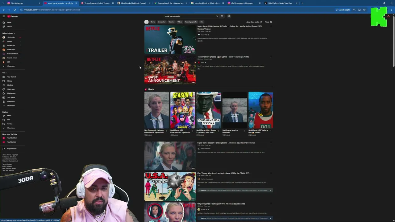Open Report history in the sidebar
The height and width of the screenshot is (222, 395).
click(12, 149)
